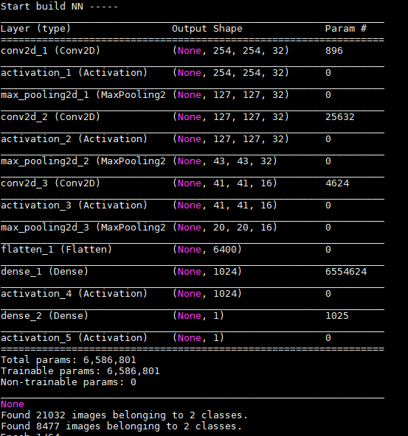408x436 pixels.
Task: Select the 'conv2d_2 (Conv2D)' layer name
Action: coord(50,117)
